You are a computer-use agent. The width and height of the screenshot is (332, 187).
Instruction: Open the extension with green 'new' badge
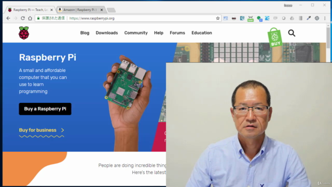251,19
